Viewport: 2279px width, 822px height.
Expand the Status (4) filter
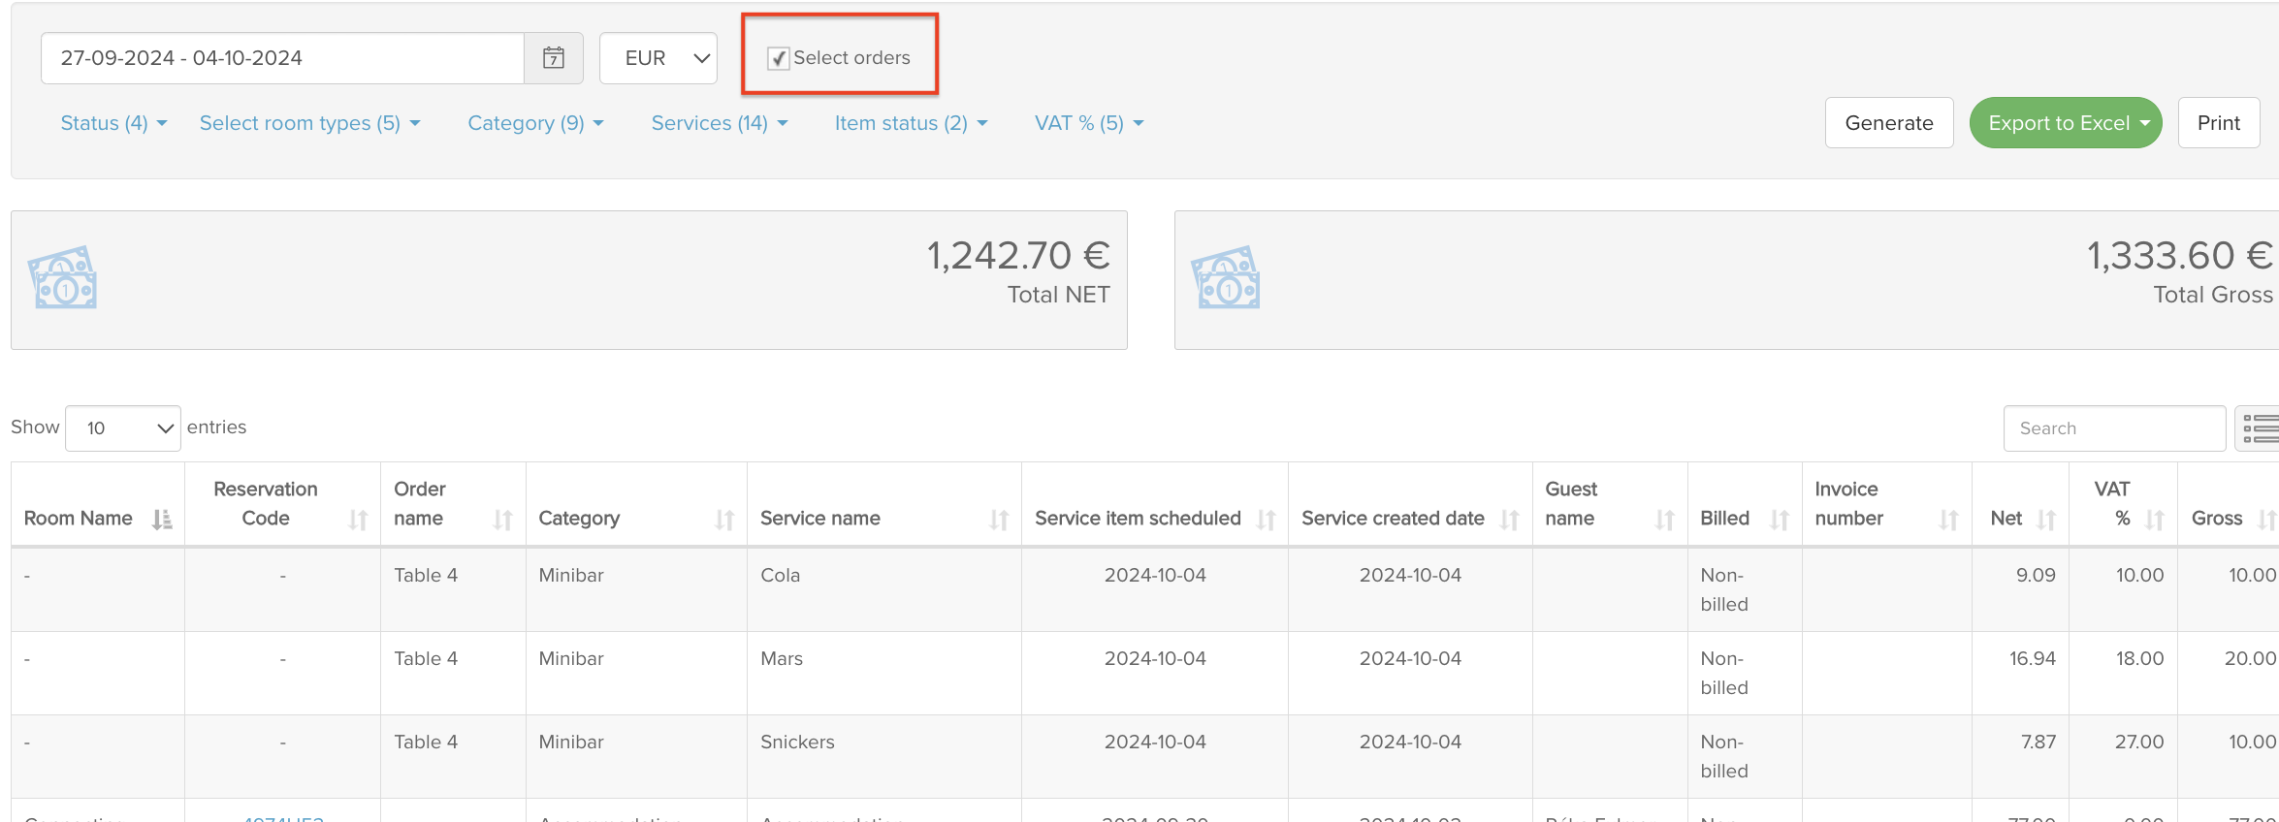point(113,123)
